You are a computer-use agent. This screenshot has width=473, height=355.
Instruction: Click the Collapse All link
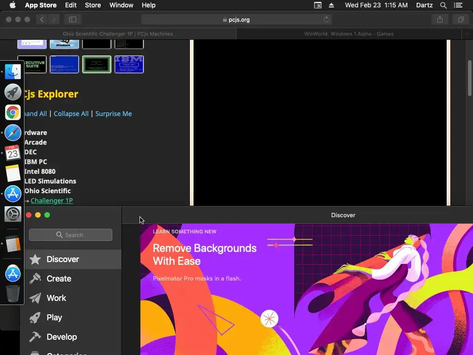[71, 114]
